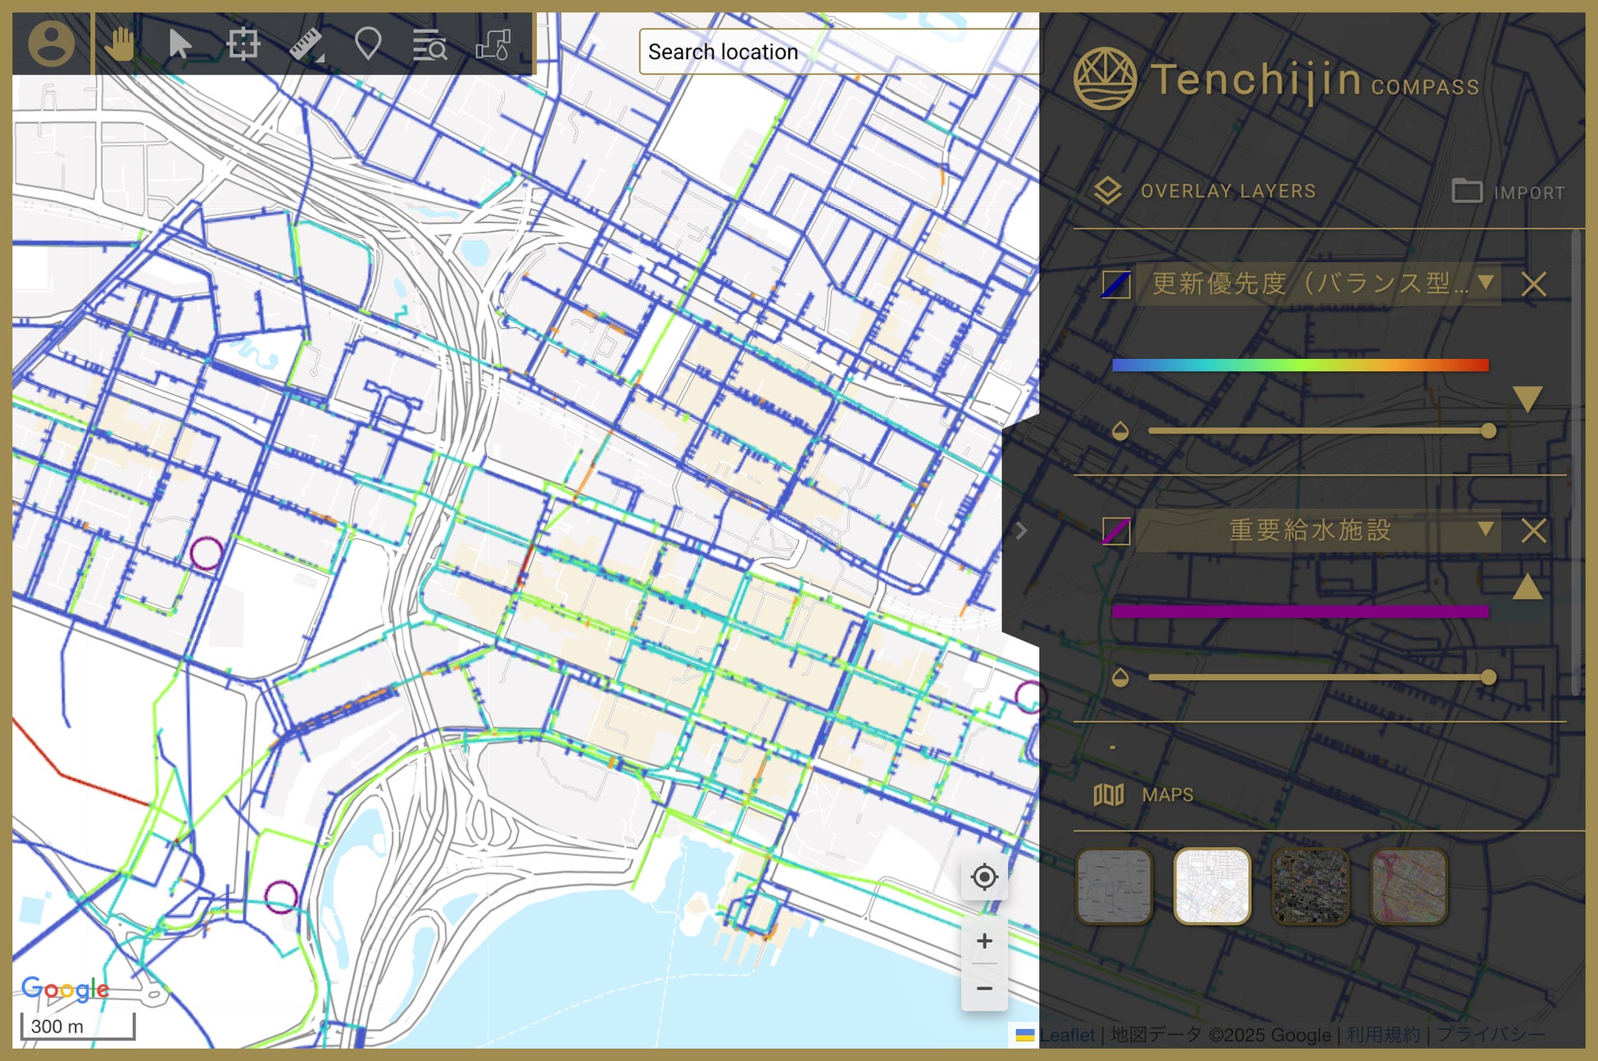
Task: Open the MAPS section header
Action: pos(1167,795)
